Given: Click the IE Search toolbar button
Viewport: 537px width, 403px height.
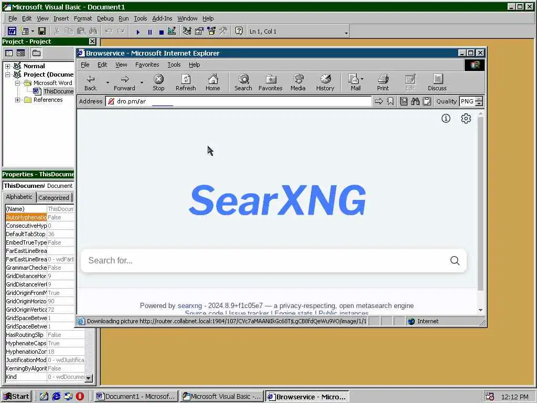Looking at the screenshot, I should [x=243, y=83].
